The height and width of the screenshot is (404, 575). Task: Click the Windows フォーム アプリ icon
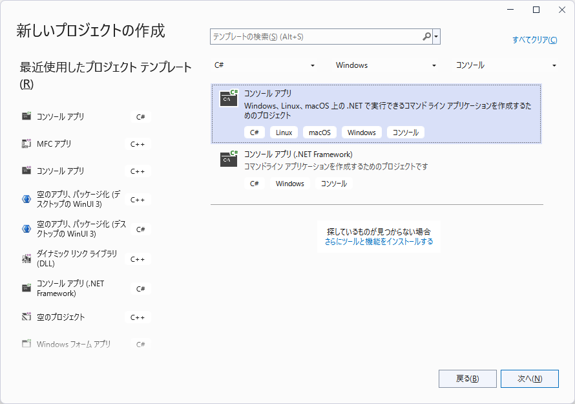pyautogui.click(x=26, y=345)
